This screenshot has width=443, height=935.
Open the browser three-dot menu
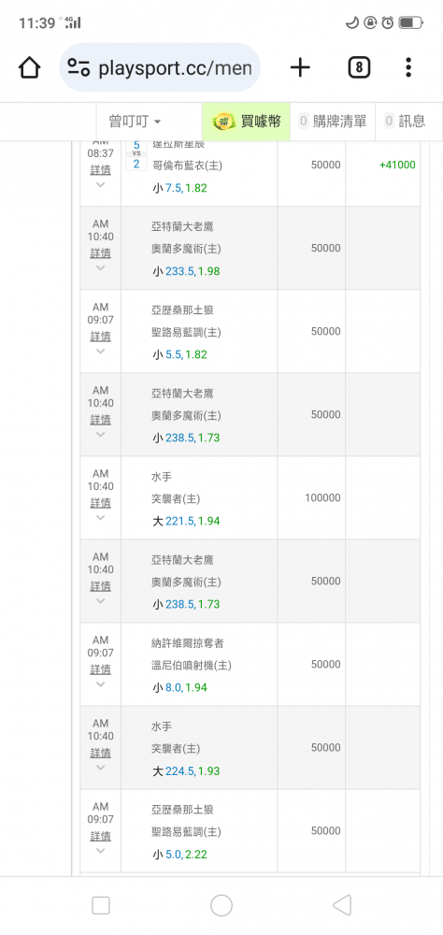408,68
